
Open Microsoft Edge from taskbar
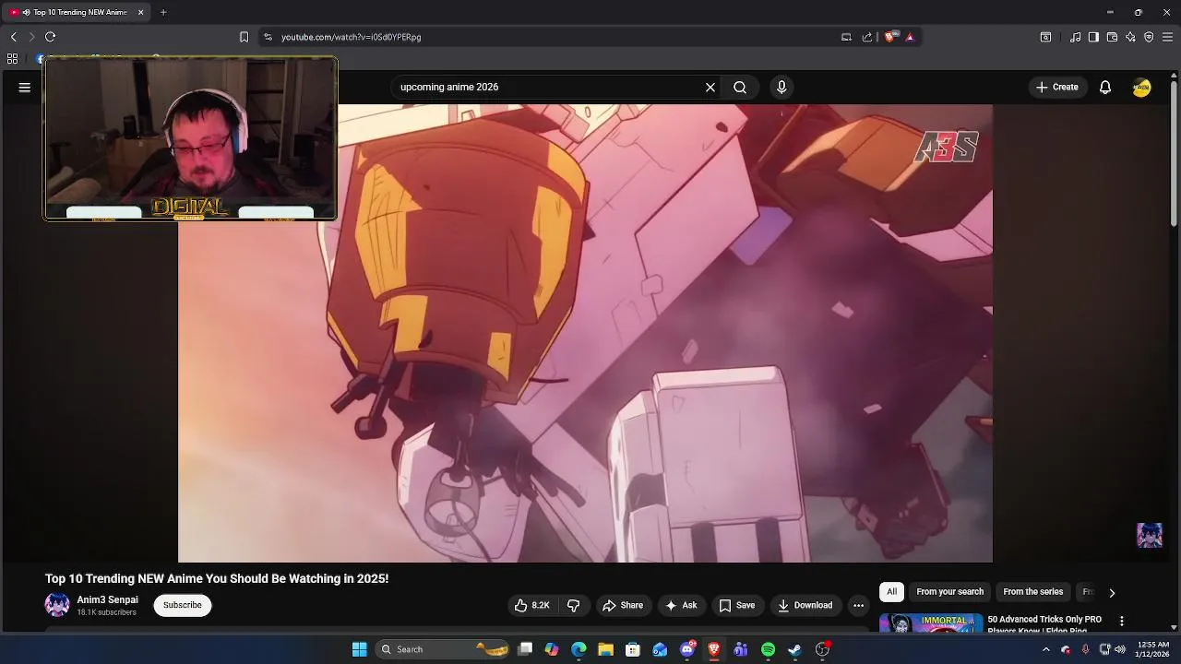579,649
